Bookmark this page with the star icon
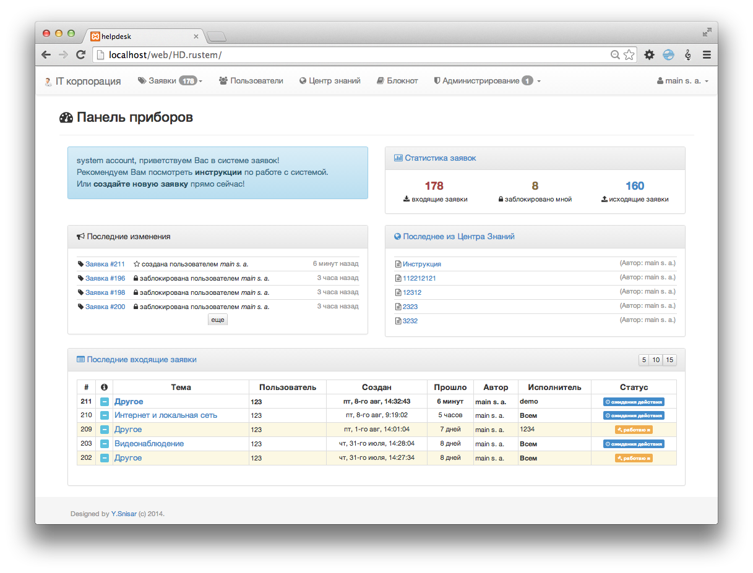The image size is (753, 573). 629,55
